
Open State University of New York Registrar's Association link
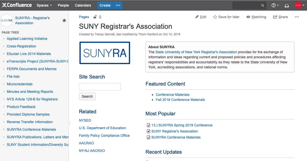pyautogui.click(x=196, y=52)
